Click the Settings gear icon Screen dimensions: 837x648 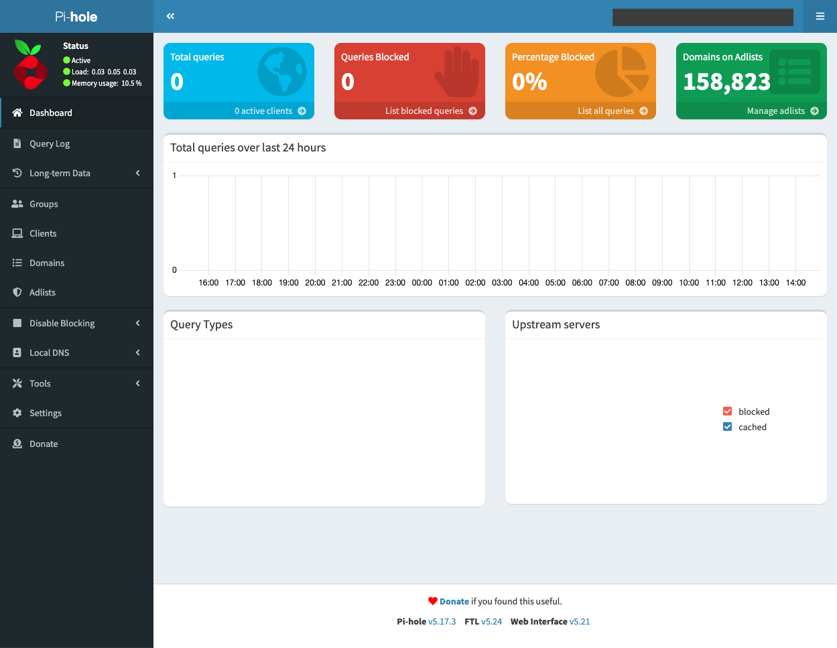pyautogui.click(x=17, y=413)
